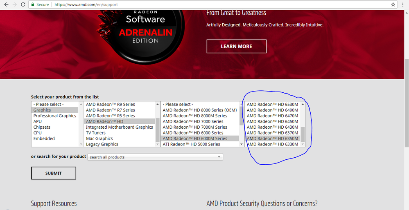Choose Integrated Motherboard Graphics
This screenshot has width=409, height=210.
tap(120, 127)
